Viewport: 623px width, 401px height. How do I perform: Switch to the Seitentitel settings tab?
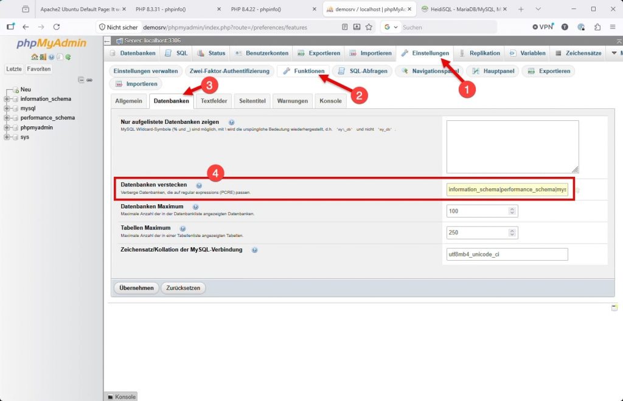[x=252, y=101]
